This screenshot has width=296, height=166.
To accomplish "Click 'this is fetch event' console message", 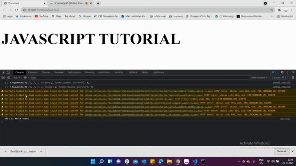I will 17,119.
